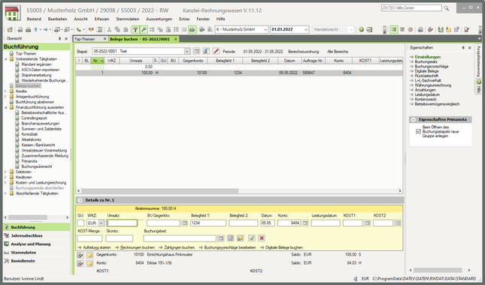Open the 01.01.2022 date dropdown
485x285 pixels.
tap(306, 29)
